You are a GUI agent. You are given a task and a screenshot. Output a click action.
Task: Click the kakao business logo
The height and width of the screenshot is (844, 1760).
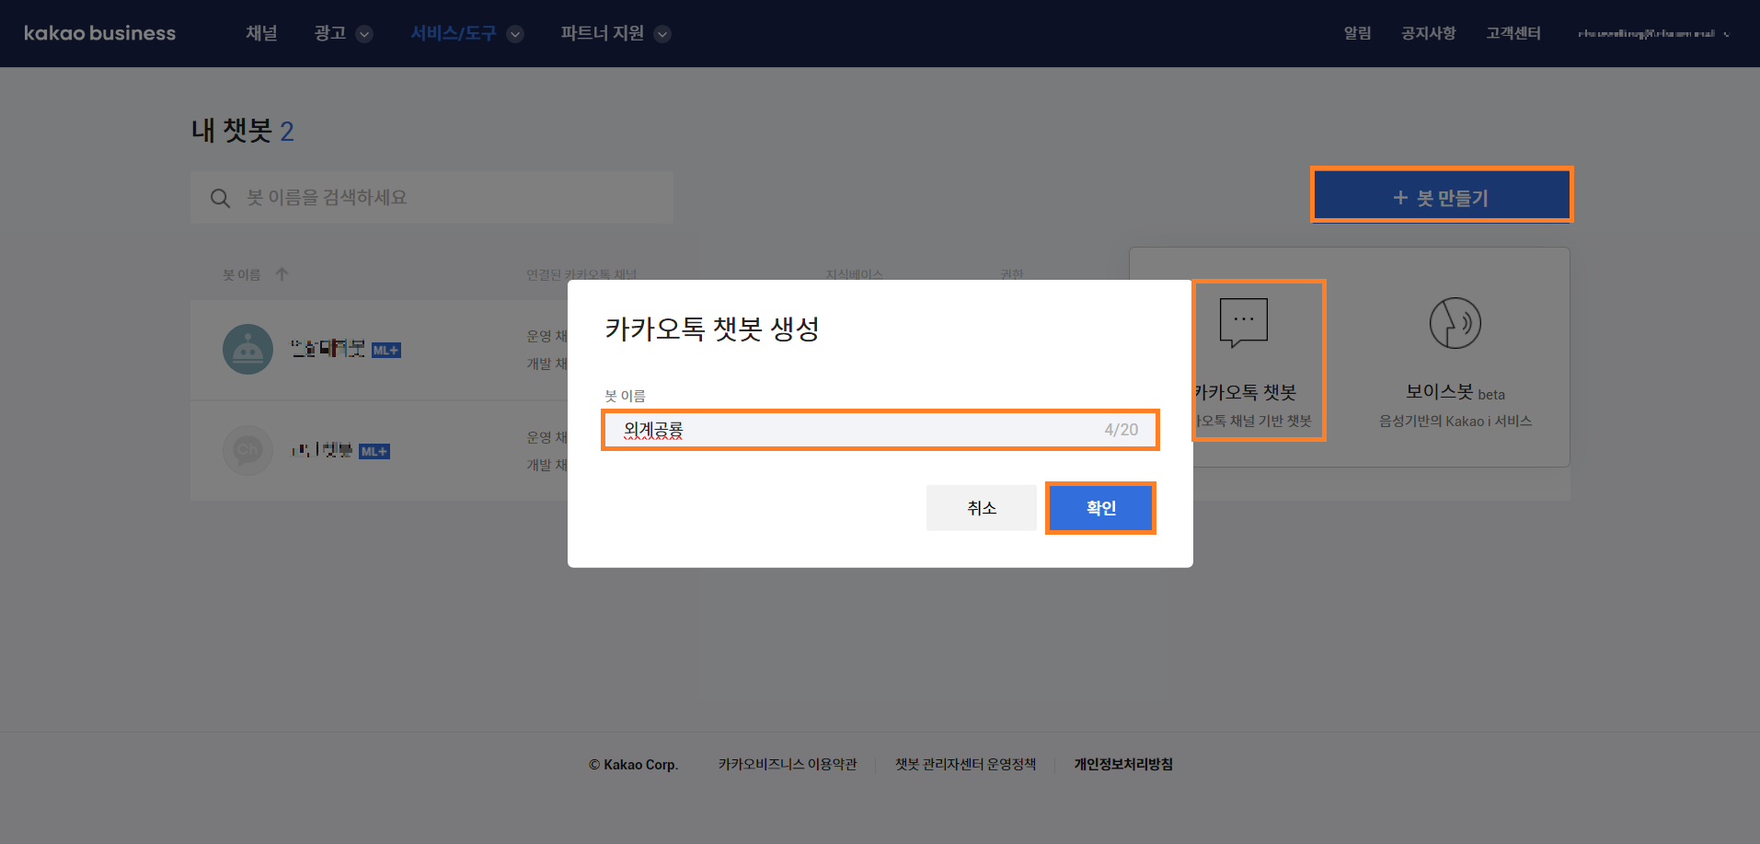99,33
